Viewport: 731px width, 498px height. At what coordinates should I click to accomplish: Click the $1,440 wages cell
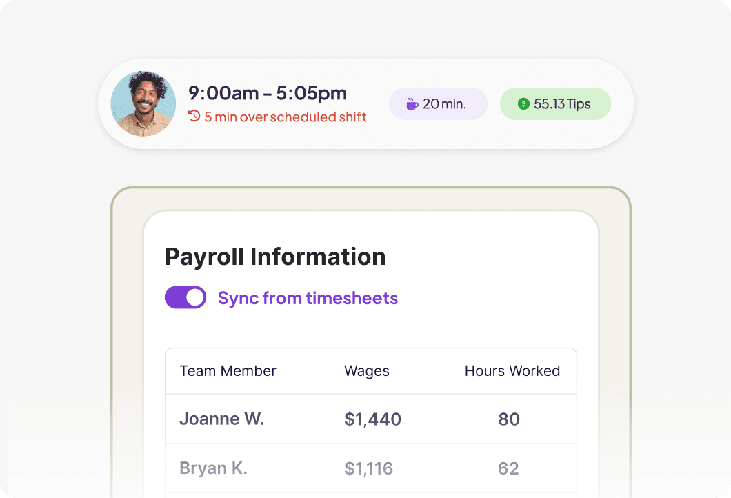(x=372, y=419)
